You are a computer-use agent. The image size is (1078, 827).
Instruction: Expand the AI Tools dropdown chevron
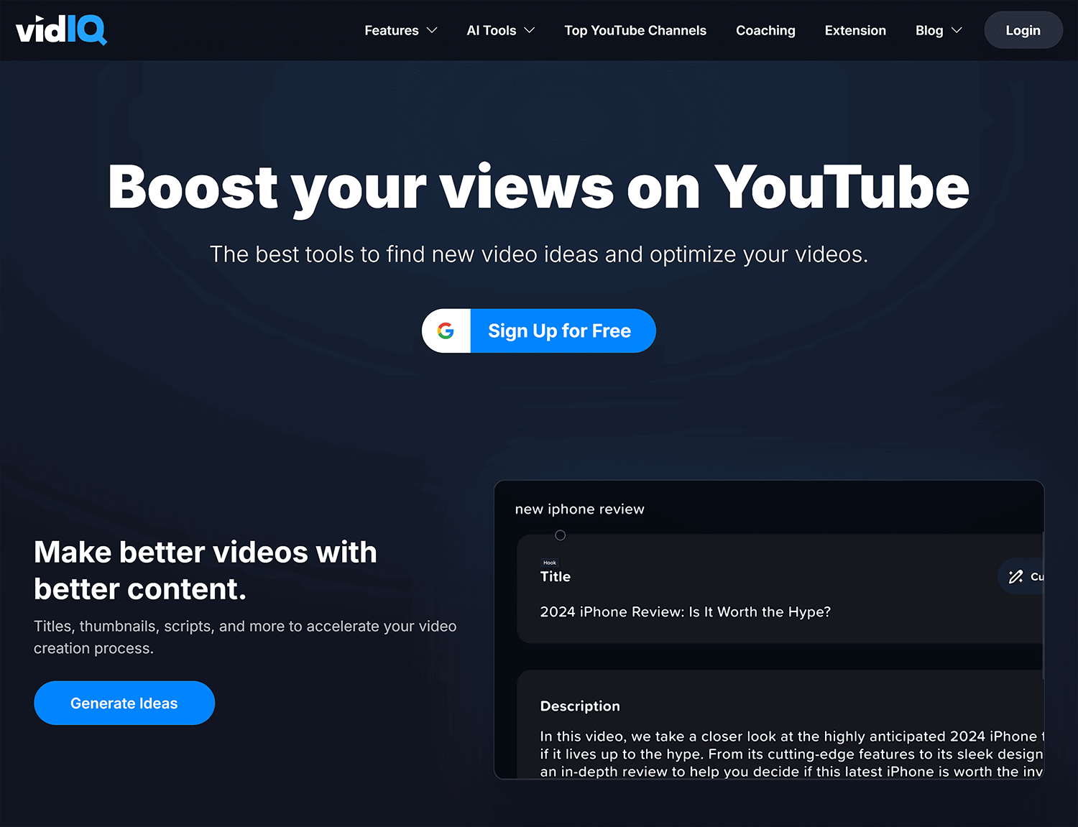[530, 30]
